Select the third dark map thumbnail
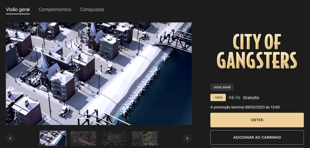The width and height of the screenshot is (310, 148). [114, 138]
